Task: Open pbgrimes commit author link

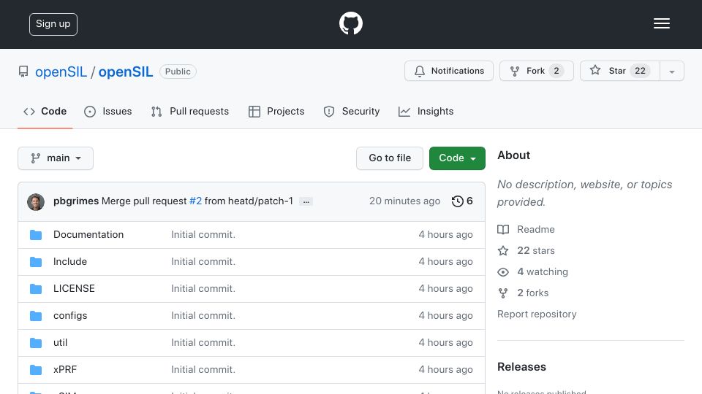Action: 75,201
